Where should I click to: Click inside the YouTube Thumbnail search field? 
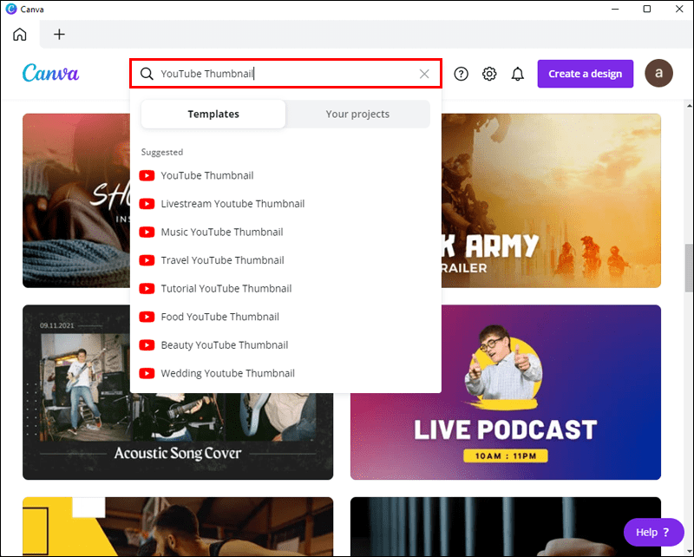tap(286, 74)
